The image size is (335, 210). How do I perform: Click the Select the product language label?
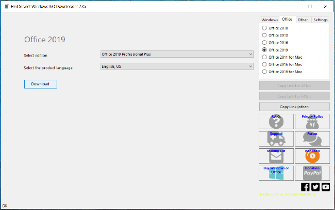click(x=48, y=68)
